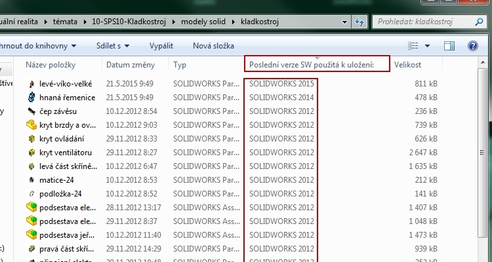Select the assembly icon dated 28.11.2012 13:17
This screenshot has height=262, width=492.
(31, 208)
